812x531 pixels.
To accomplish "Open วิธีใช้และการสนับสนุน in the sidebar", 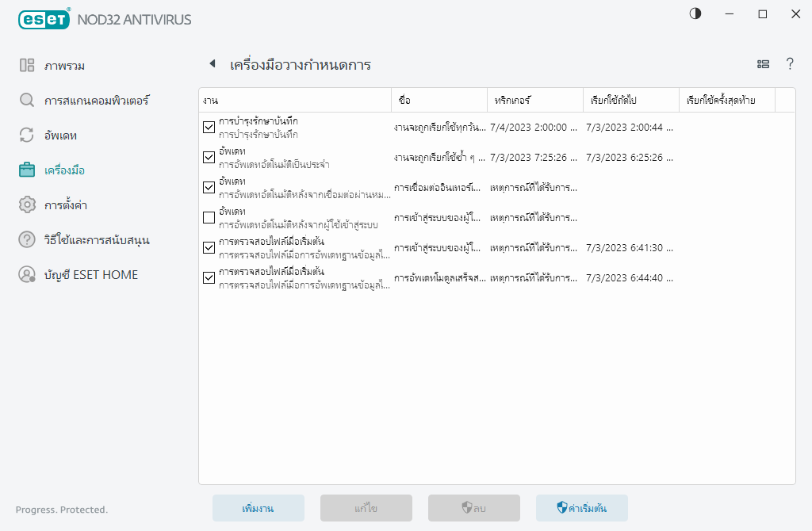I will (97, 240).
